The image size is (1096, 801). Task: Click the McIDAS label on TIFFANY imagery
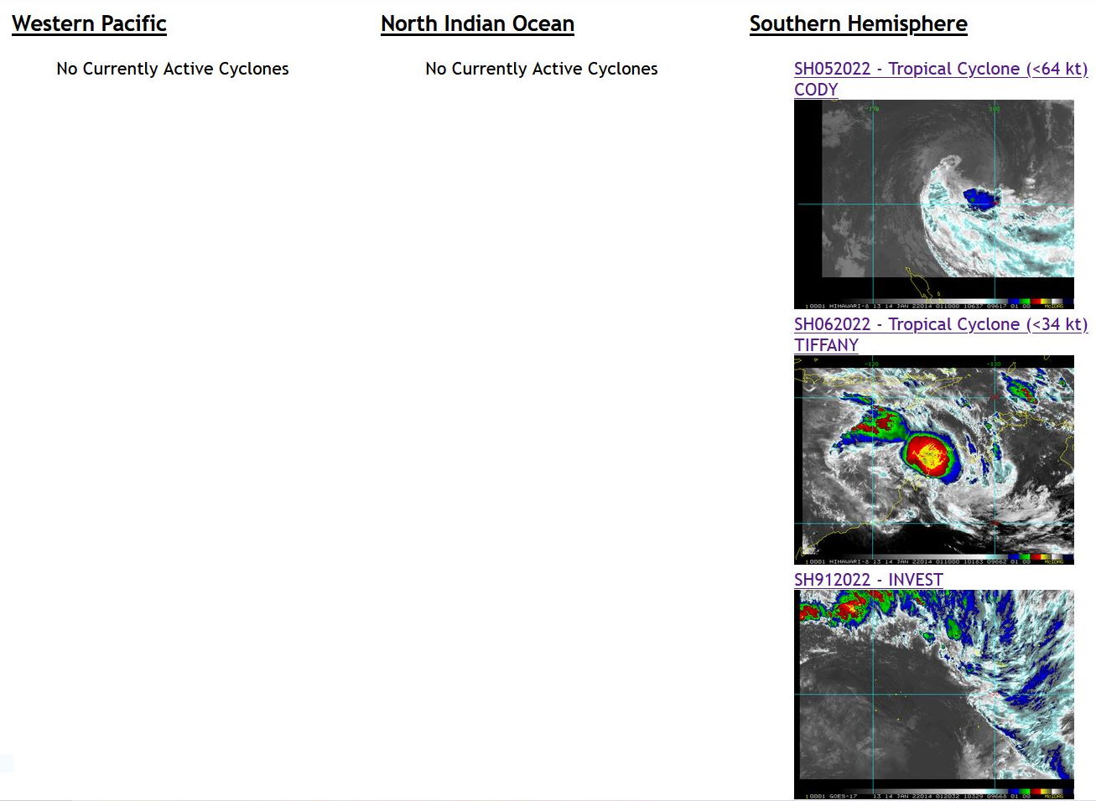[1053, 559]
